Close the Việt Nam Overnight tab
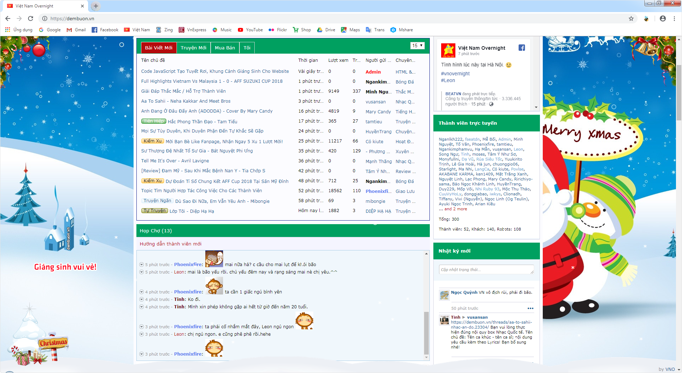 tap(82, 6)
